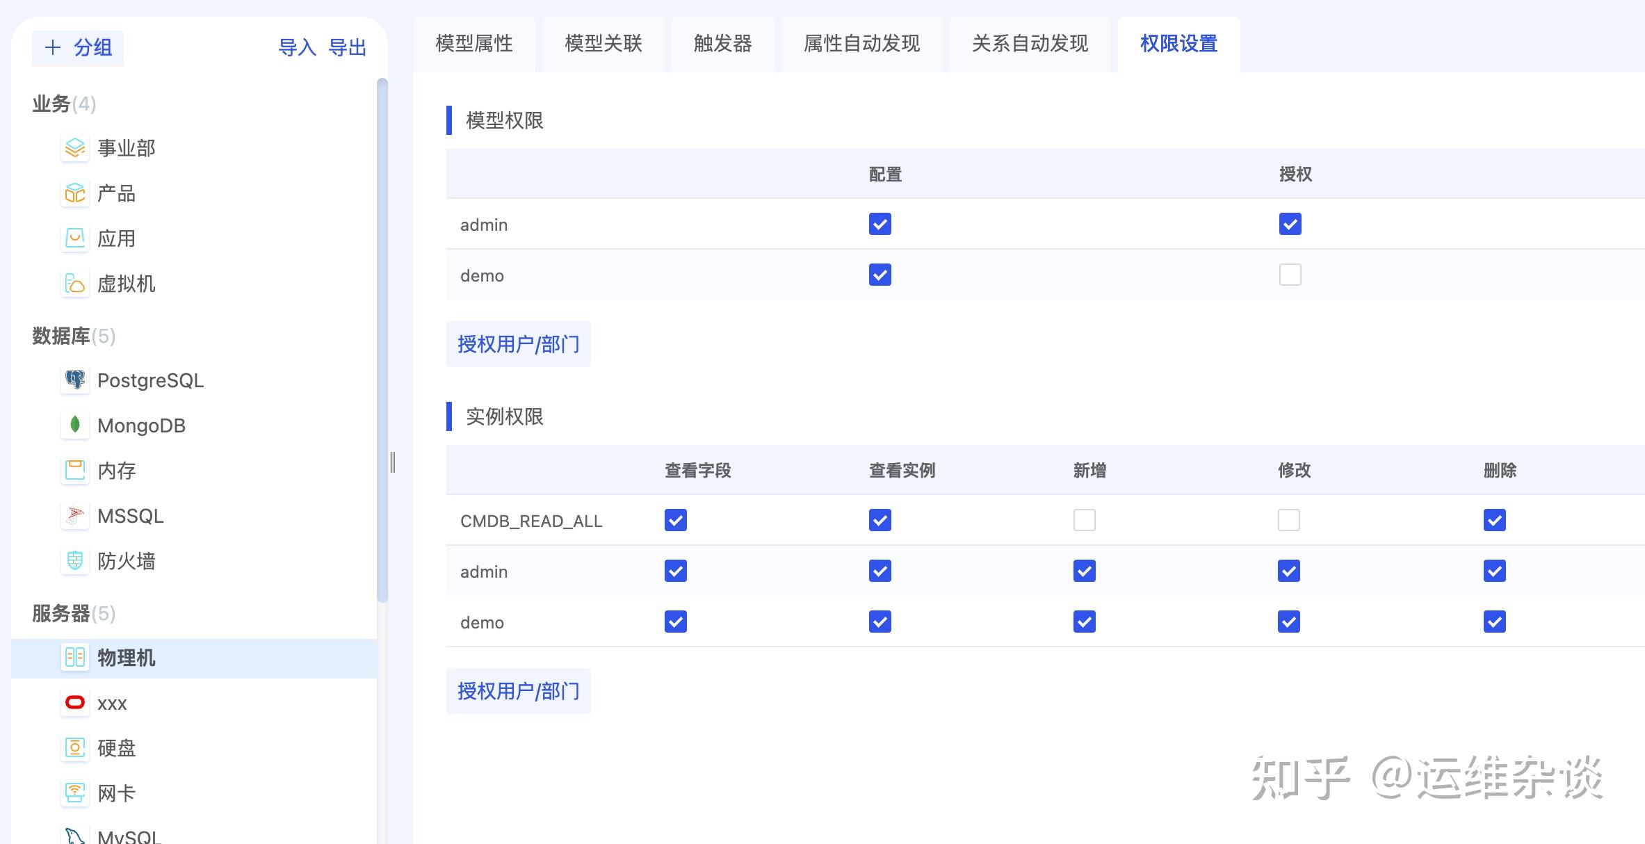Select the PostgreSQL model icon
This screenshot has width=1645, height=844.
click(x=74, y=380)
